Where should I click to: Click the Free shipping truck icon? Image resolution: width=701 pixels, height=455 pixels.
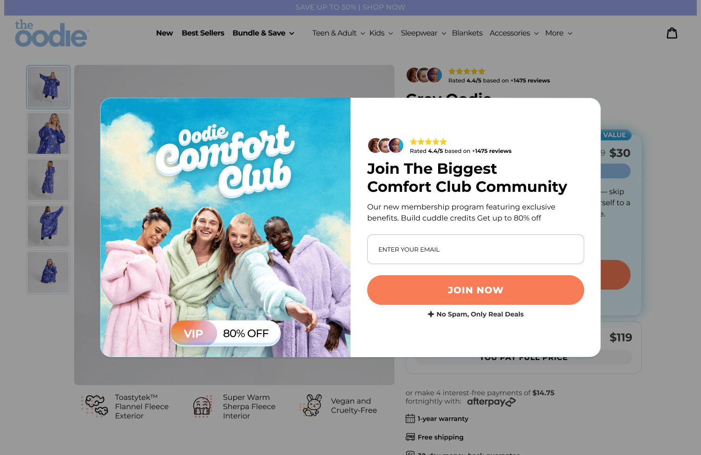click(410, 437)
